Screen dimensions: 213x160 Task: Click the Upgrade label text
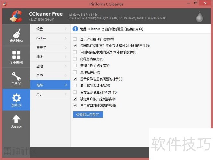click(16, 126)
